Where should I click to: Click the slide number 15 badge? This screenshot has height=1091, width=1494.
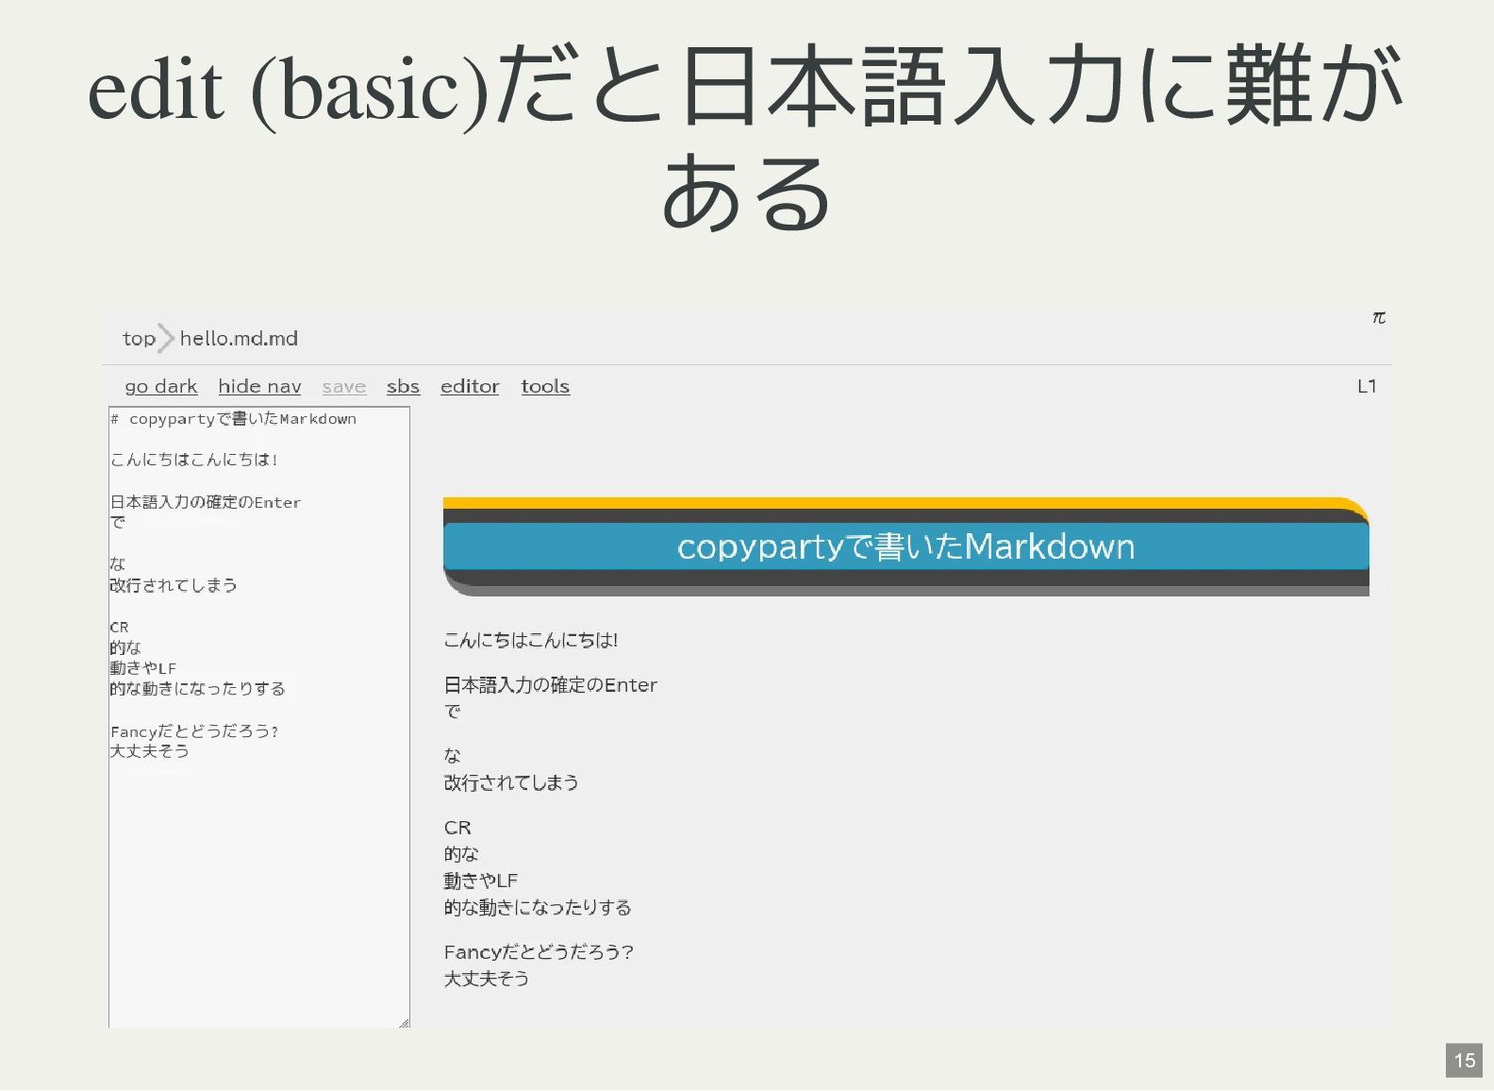click(1464, 1061)
